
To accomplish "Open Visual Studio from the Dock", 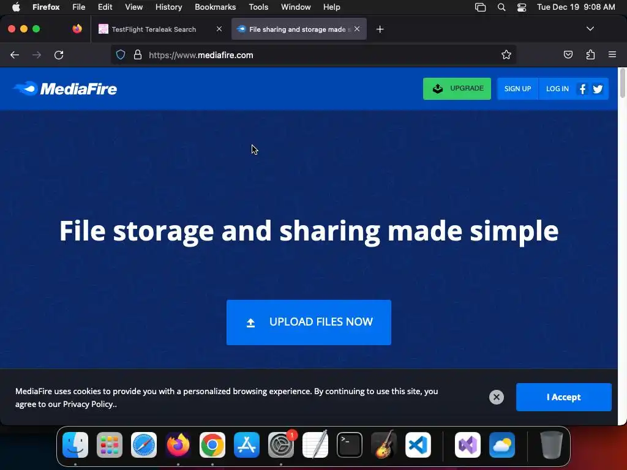I will click(x=467, y=444).
